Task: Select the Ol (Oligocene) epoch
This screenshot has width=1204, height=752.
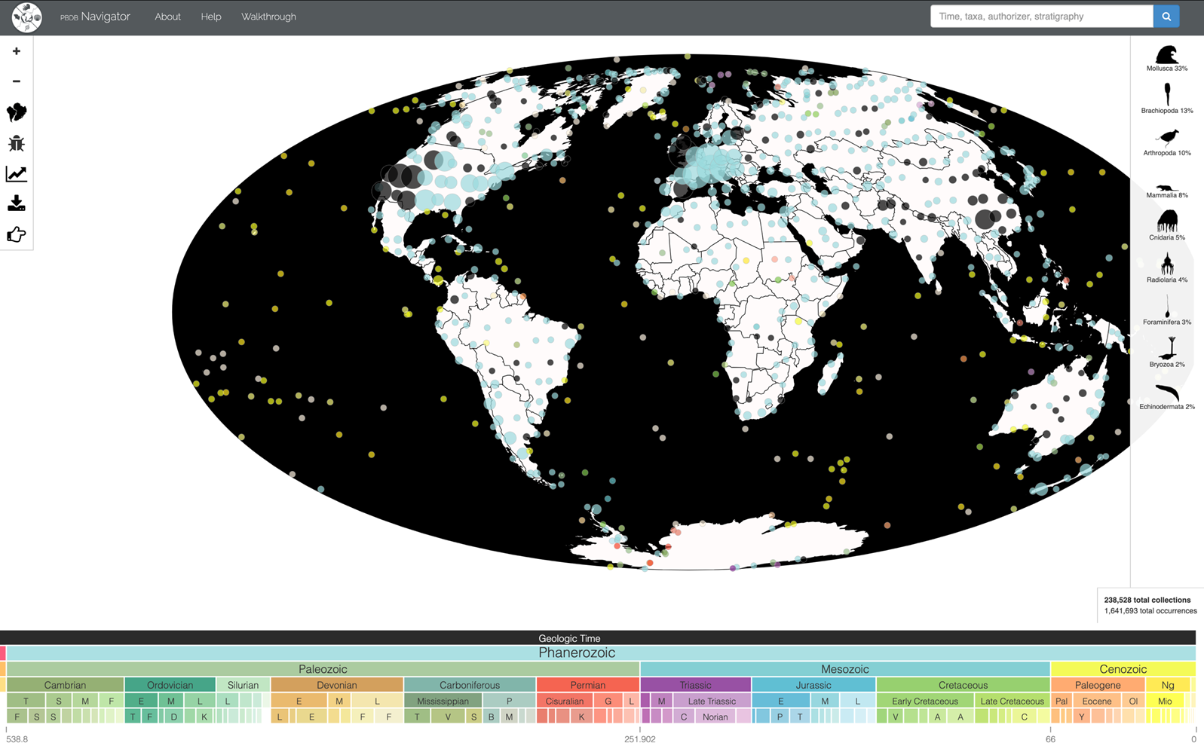Action: (x=1133, y=701)
